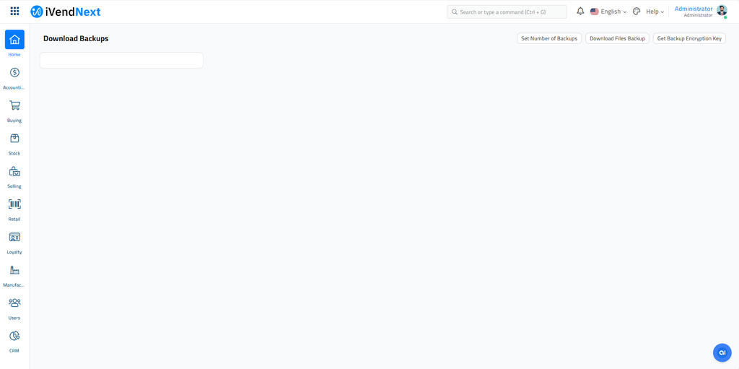Open the notifications bell
The height and width of the screenshot is (369, 739).
[x=580, y=12]
